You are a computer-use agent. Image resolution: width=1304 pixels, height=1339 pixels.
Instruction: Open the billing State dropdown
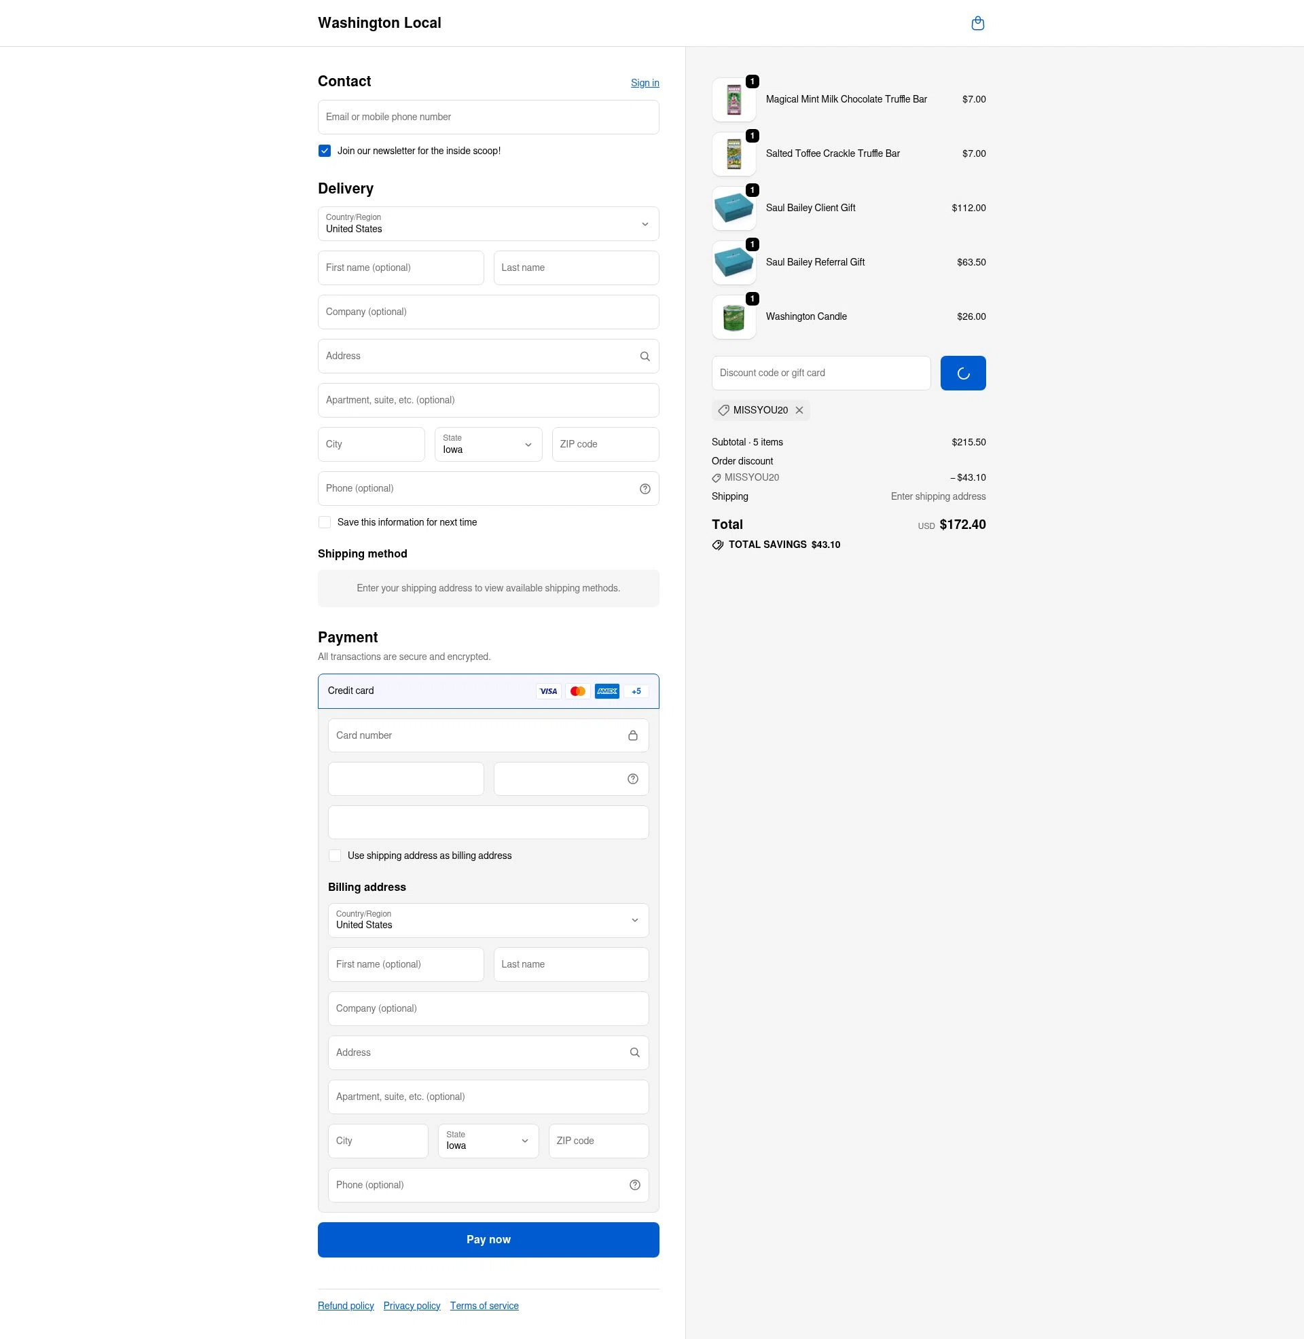click(487, 1141)
